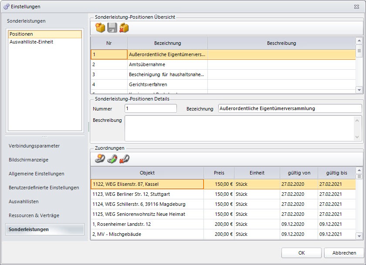This screenshot has height=265, width=366.
Task: Click the Einstellungen gear title icon
Action: pyautogui.click(x=6, y=7)
